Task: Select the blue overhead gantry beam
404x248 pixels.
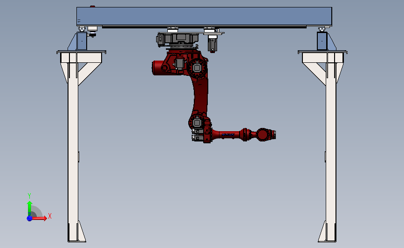Action: [x=204, y=16]
